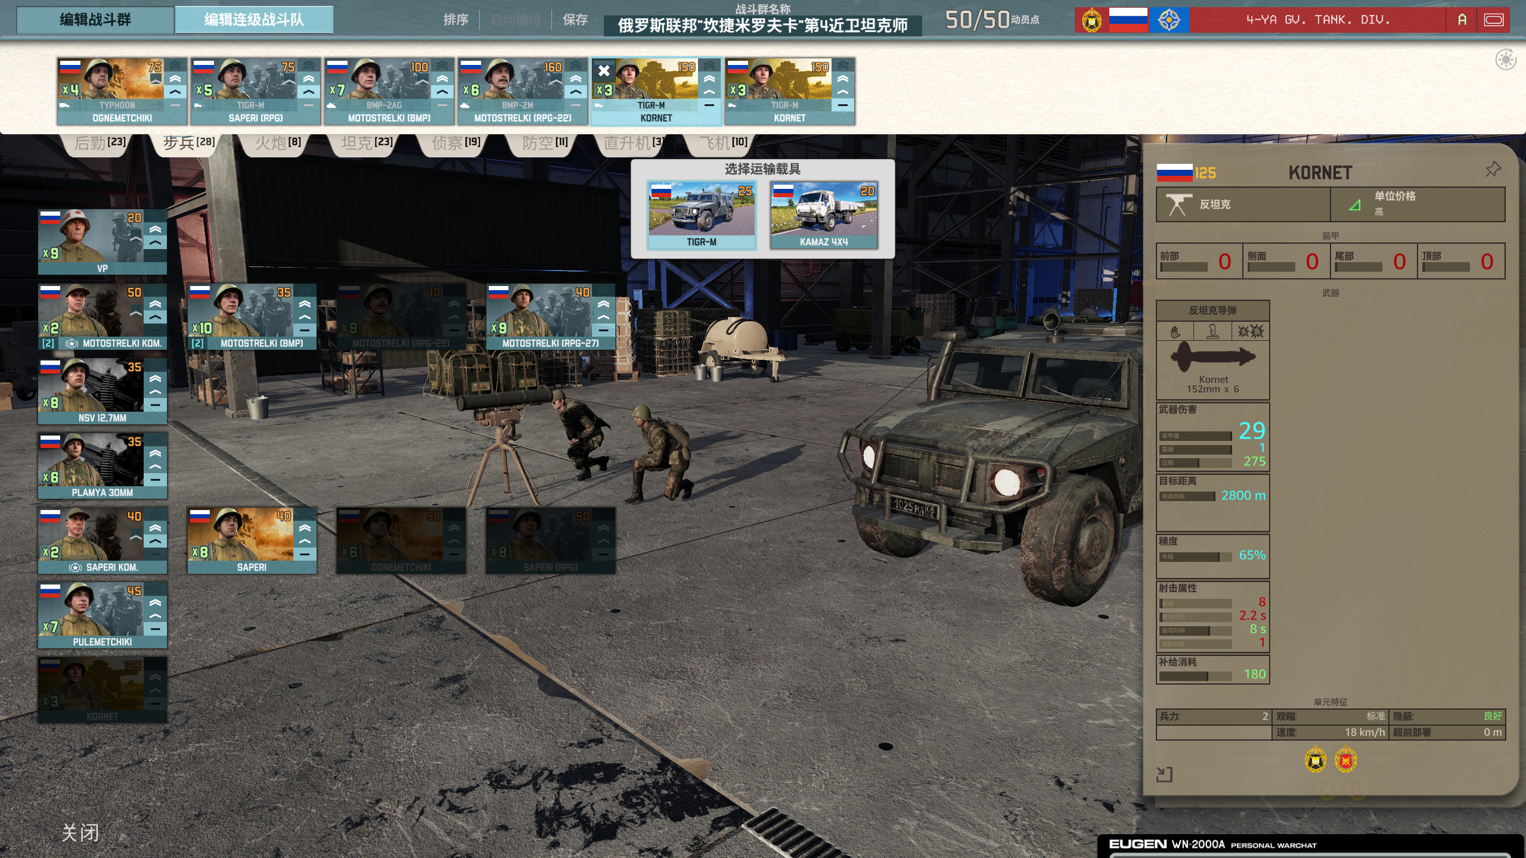Viewport: 1526px width, 858px height.
Task: Click the blue CSTO alliance emblem
Action: pos(1168,20)
